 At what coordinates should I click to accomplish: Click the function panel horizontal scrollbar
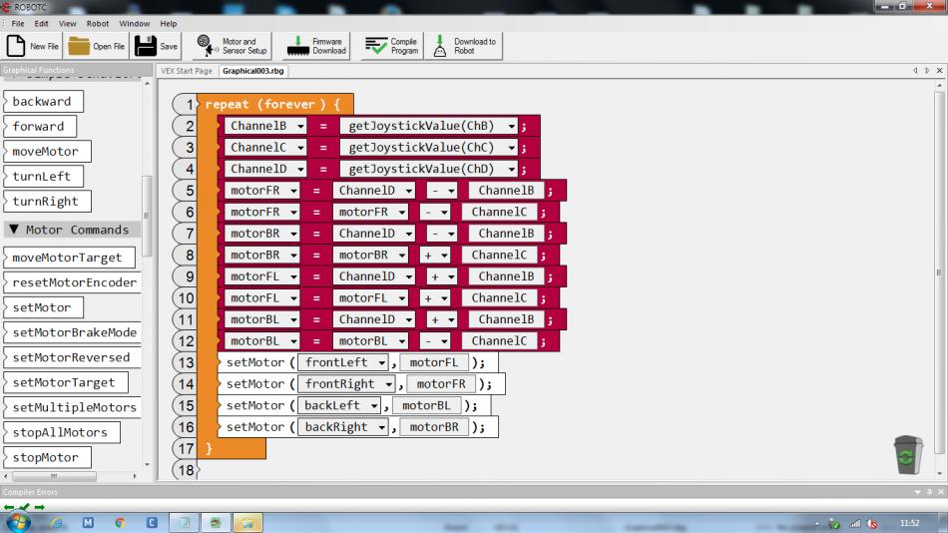[55, 476]
